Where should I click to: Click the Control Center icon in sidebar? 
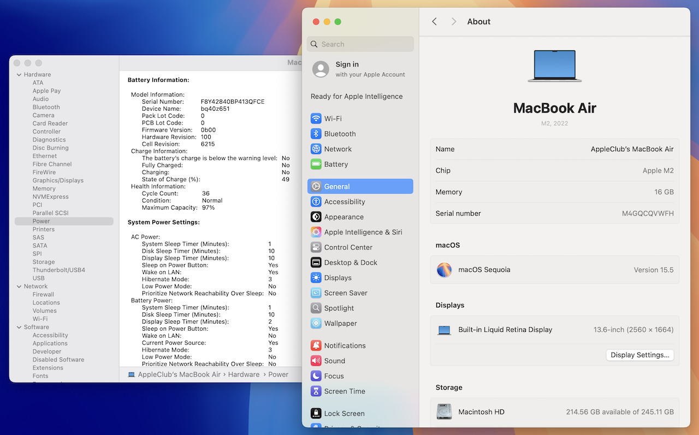point(316,247)
